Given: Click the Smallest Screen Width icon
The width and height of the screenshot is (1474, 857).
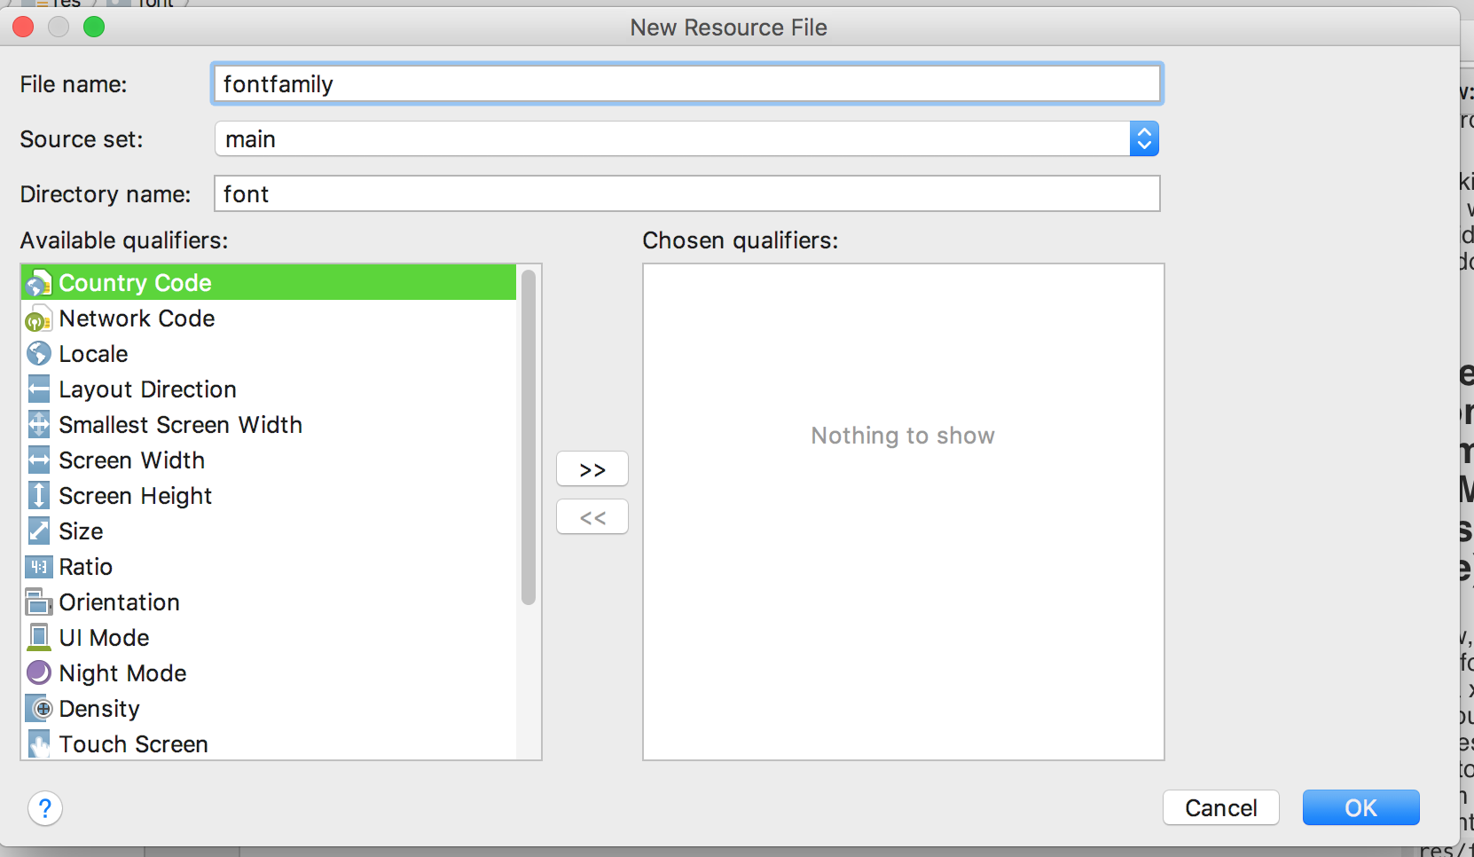Looking at the screenshot, I should 38,425.
